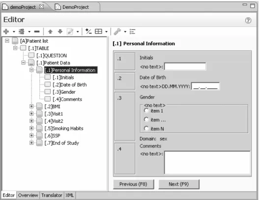Select [.4]Comments tree item
The height and width of the screenshot is (200, 260).
[67, 99]
